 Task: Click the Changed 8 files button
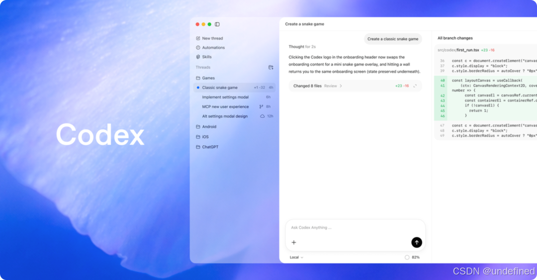(x=307, y=86)
